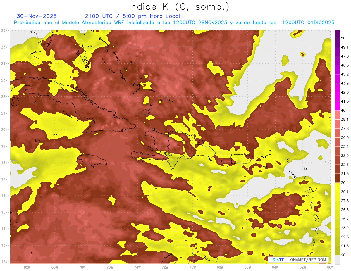Screen dimensions: 351x271
Task: Select the longitude label "68W"
Action: point(220,267)
